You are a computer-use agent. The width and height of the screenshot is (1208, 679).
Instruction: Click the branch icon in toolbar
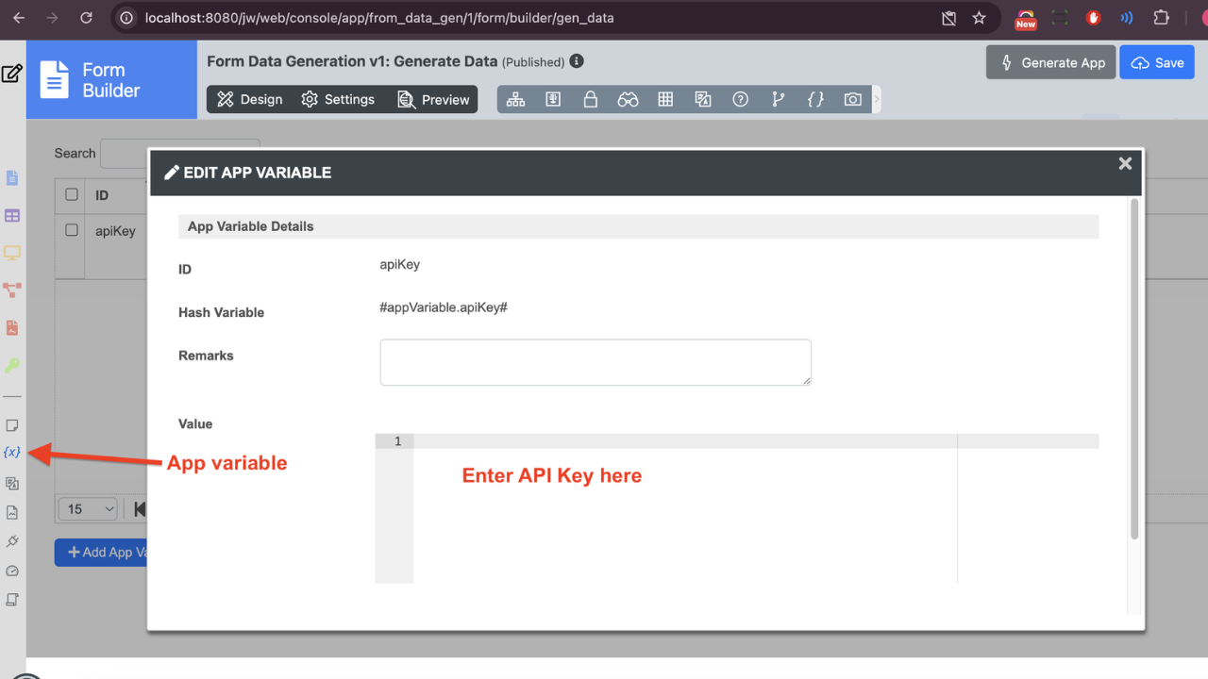pyautogui.click(x=779, y=99)
